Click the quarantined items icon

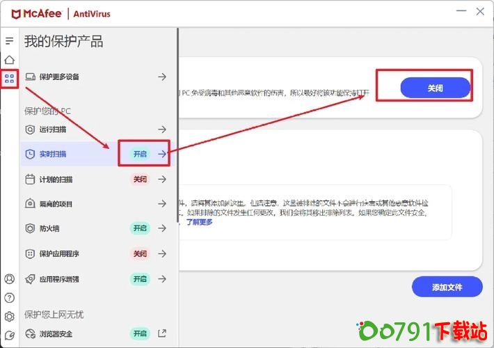tap(30, 204)
